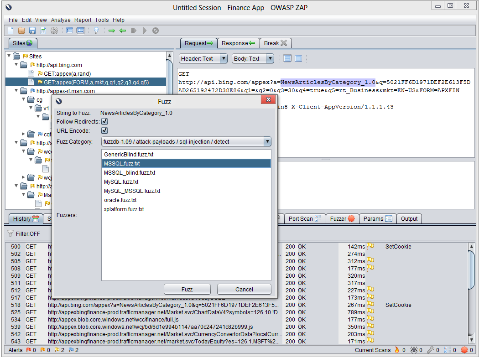479x358 pixels.
Task: Click the Continue play icon in toolbar
Action: [x=145, y=31]
